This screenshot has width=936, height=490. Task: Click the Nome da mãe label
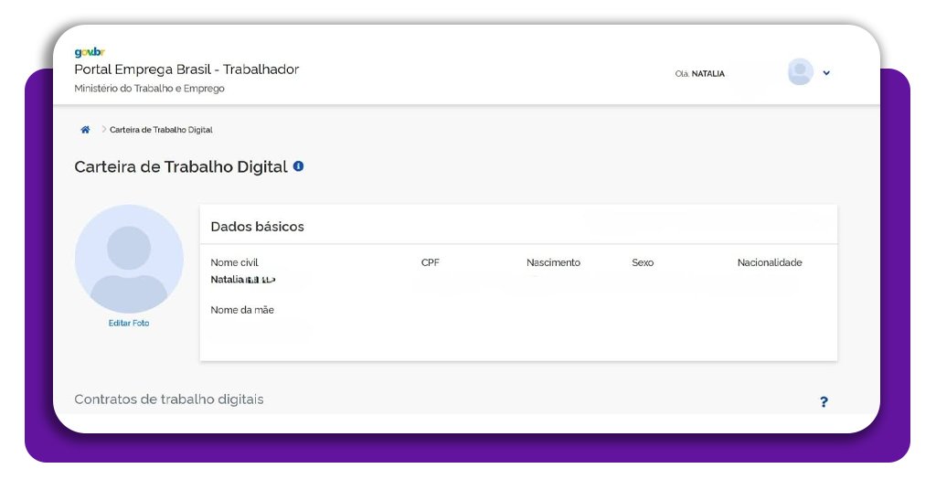242,310
